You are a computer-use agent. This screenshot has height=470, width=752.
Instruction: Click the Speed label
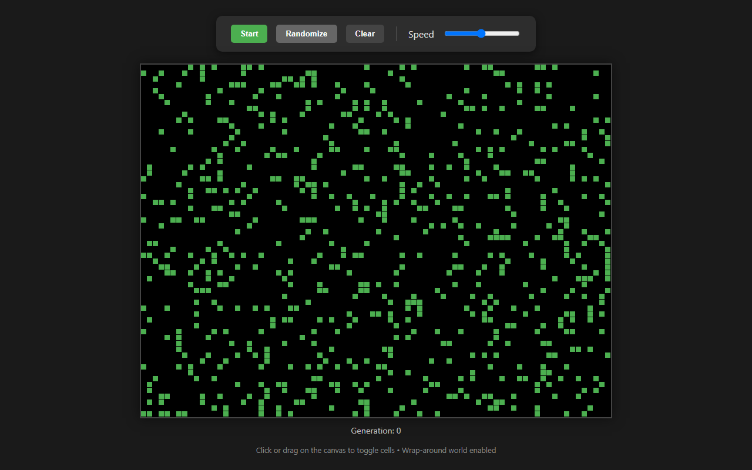coord(421,34)
